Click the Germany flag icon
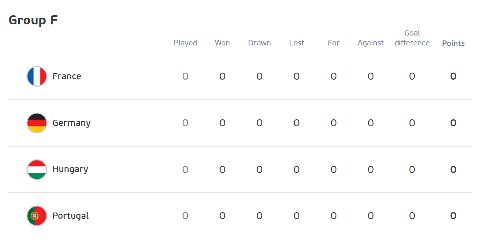The height and width of the screenshot is (246, 481). tap(37, 123)
